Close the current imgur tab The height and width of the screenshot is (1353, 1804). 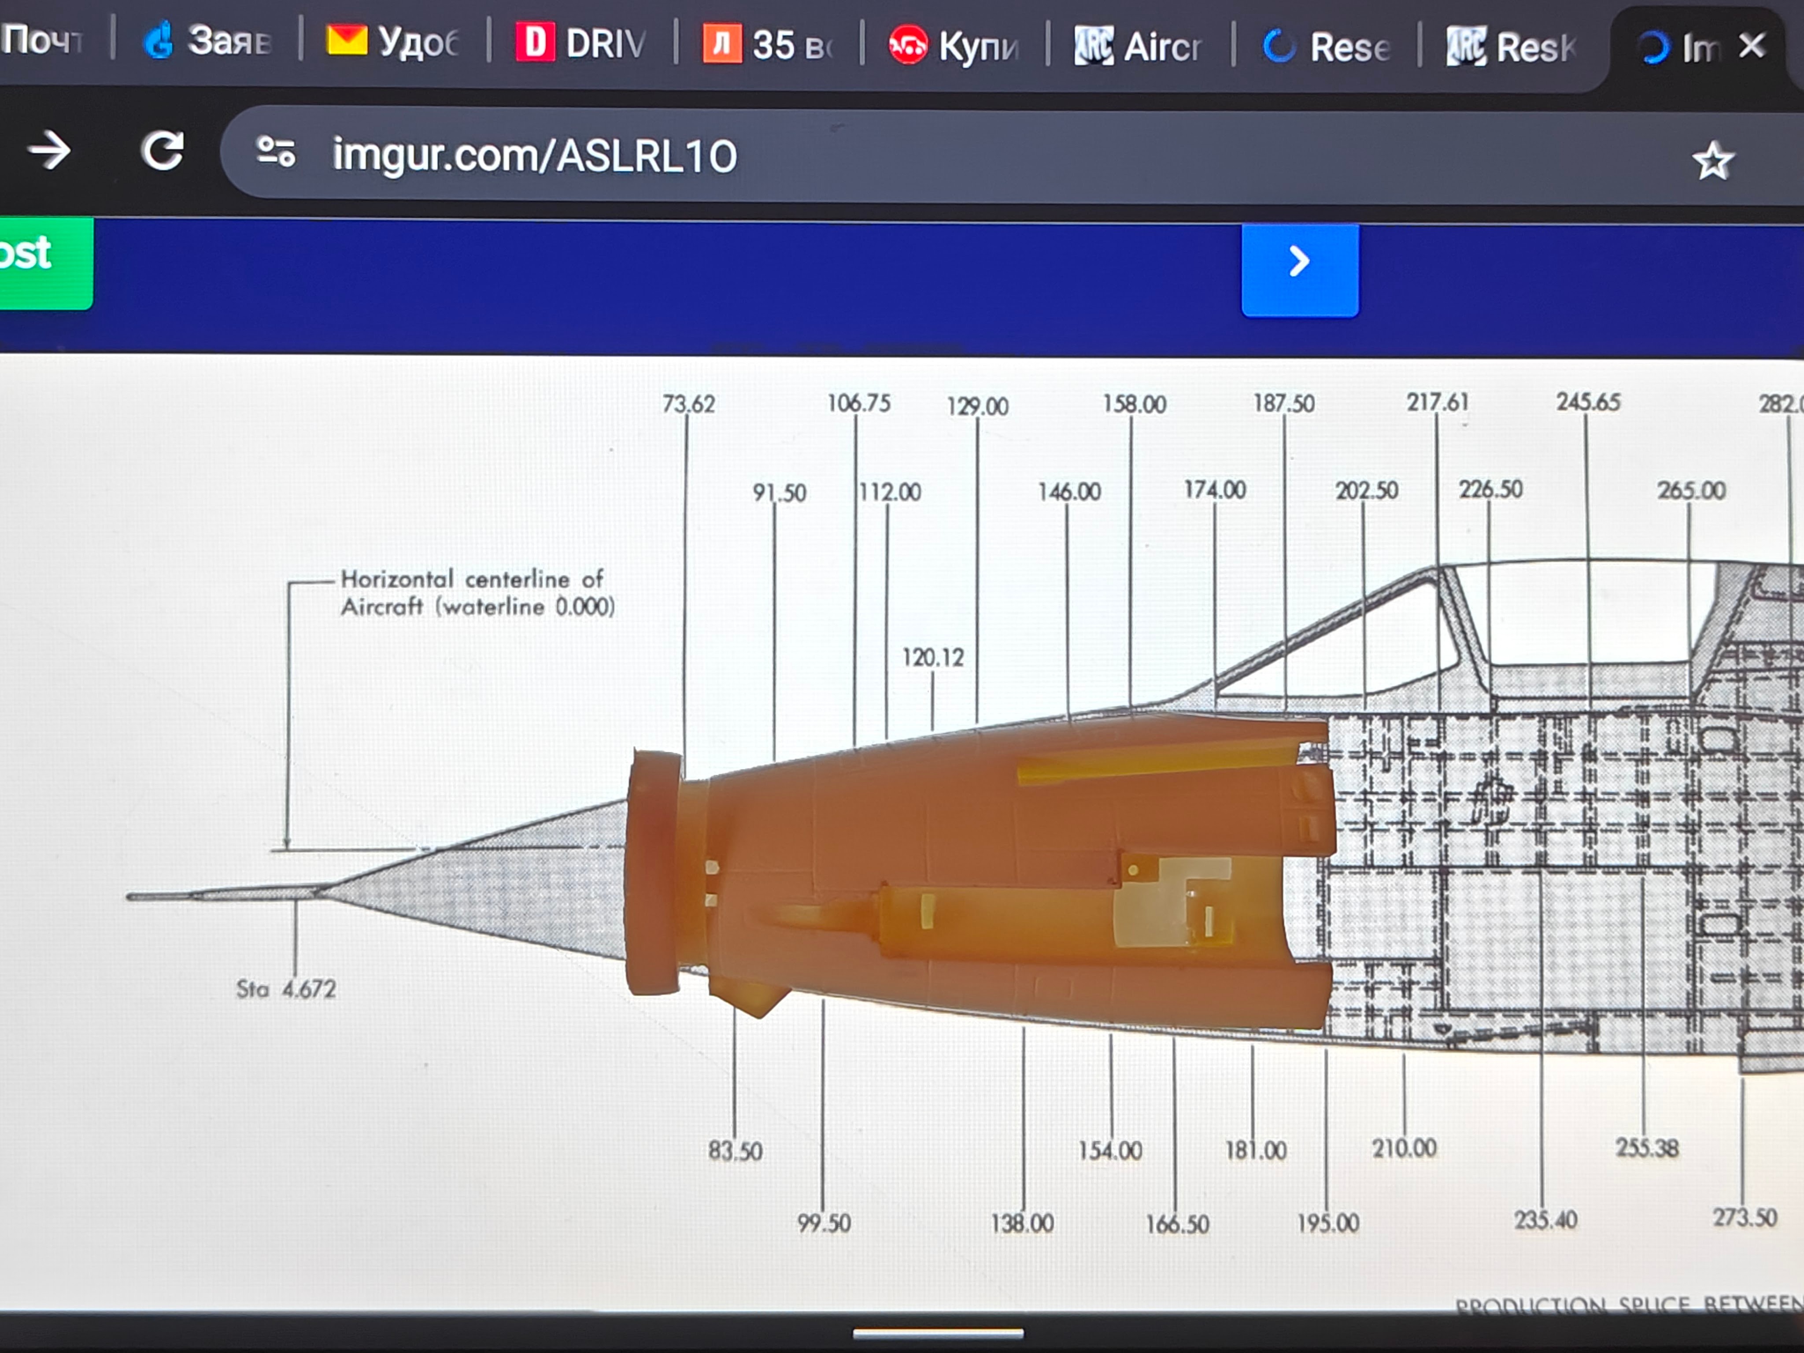point(1752,45)
